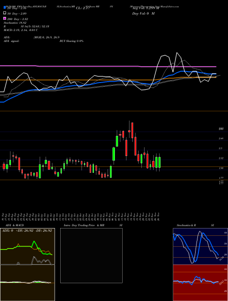Click the 'Day Vol: 0 M' text
The width and height of the screenshot is (228, 301).
tap(143, 14)
